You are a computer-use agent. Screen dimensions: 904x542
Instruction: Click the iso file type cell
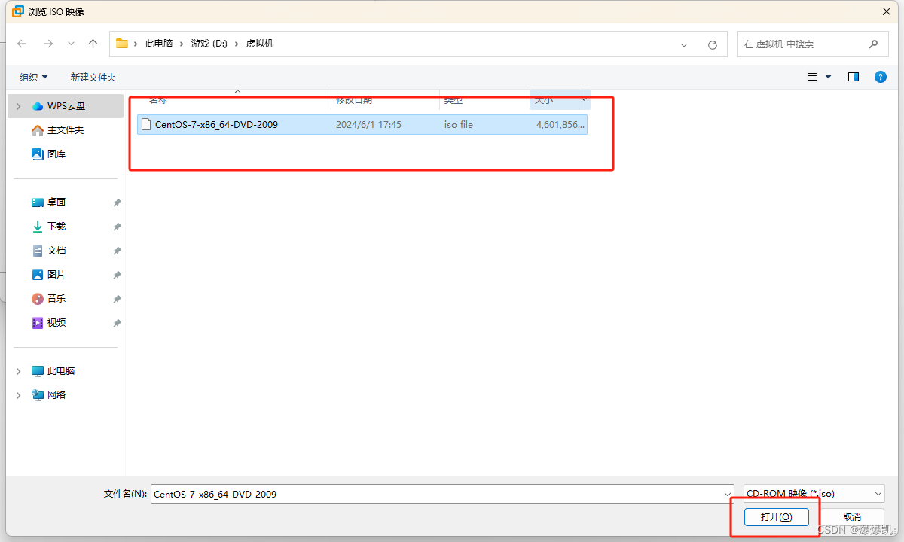point(459,125)
